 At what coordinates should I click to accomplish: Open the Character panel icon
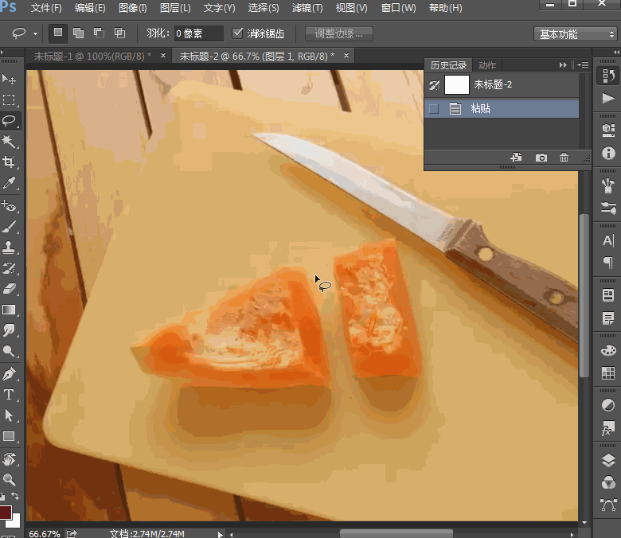pyautogui.click(x=608, y=240)
